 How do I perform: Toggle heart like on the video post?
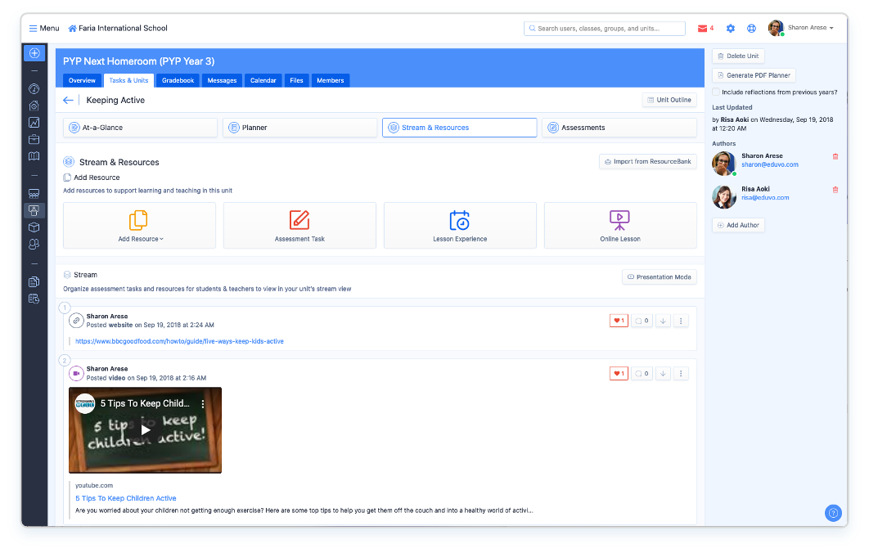619,374
